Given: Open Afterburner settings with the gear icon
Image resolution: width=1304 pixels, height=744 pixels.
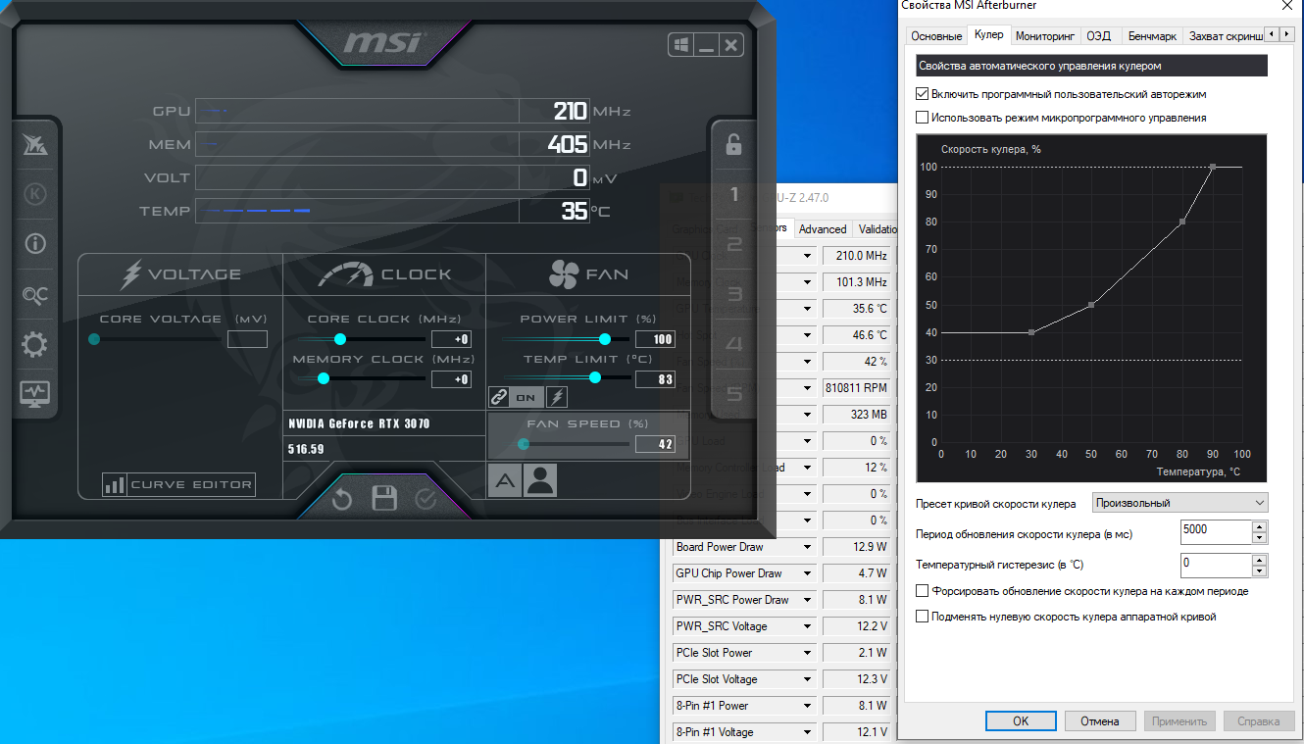Looking at the screenshot, I should pyautogui.click(x=35, y=344).
